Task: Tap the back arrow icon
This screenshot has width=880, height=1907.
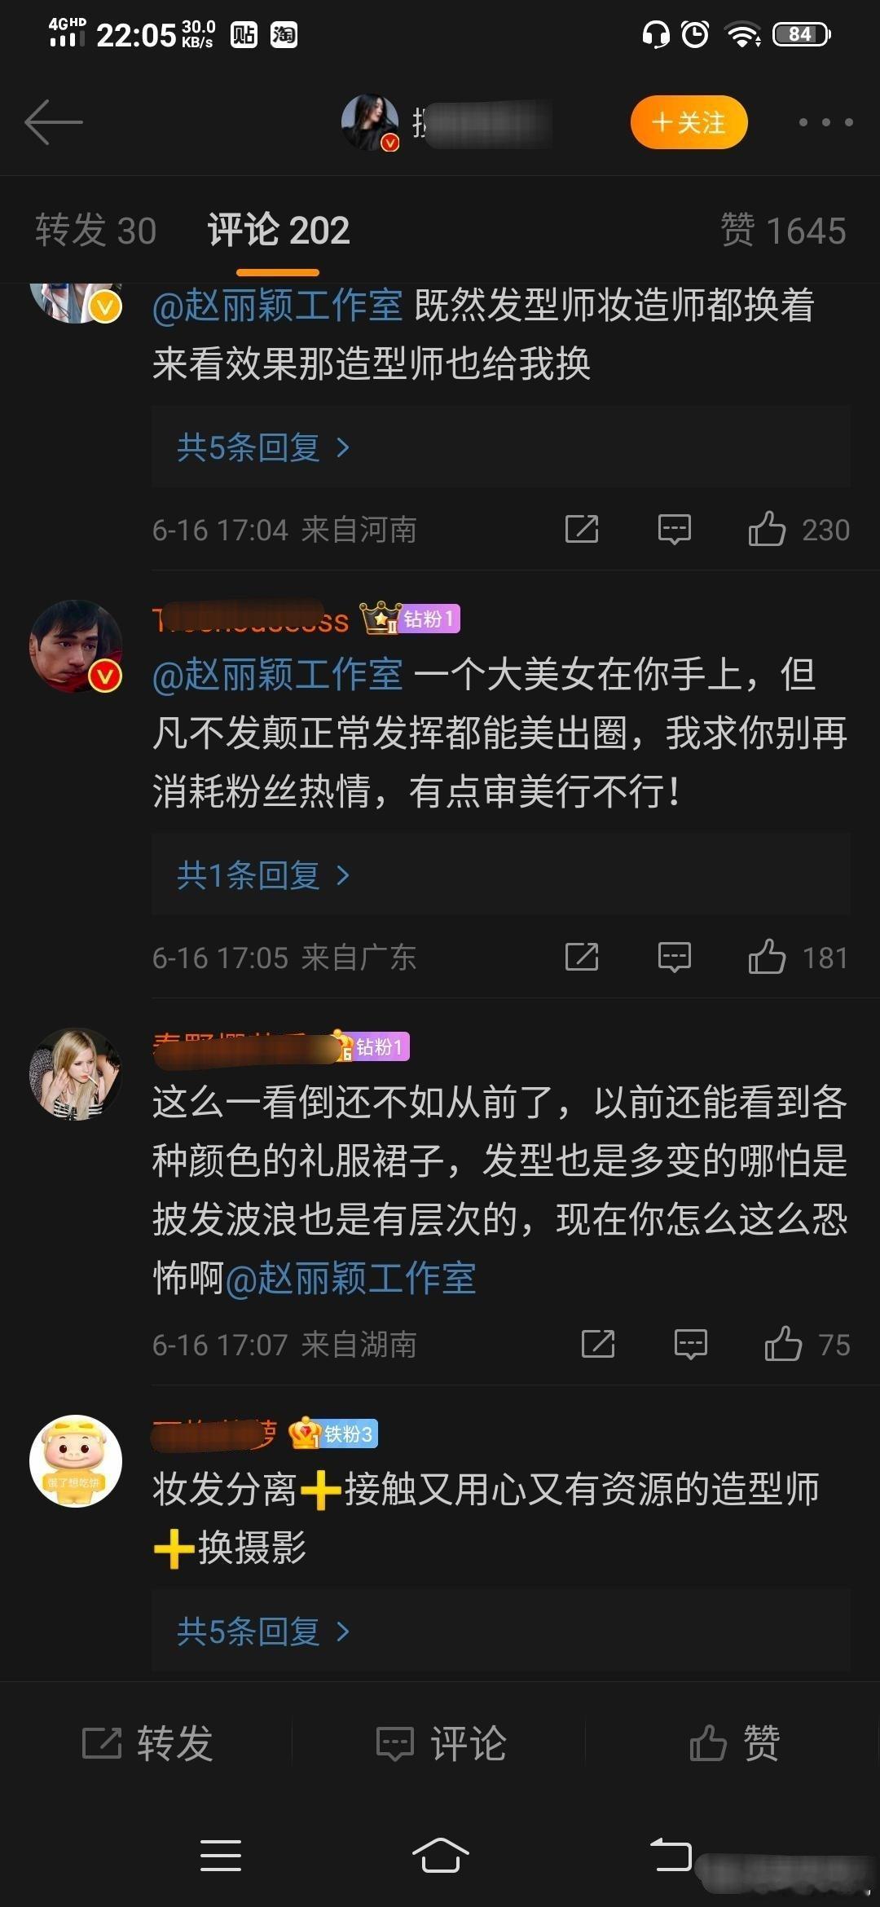Action: pos(54,122)
